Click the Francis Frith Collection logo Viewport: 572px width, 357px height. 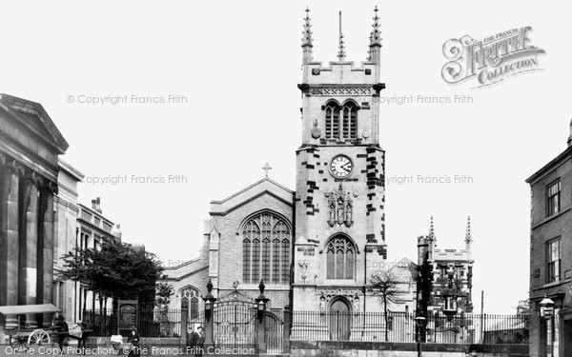493,56
